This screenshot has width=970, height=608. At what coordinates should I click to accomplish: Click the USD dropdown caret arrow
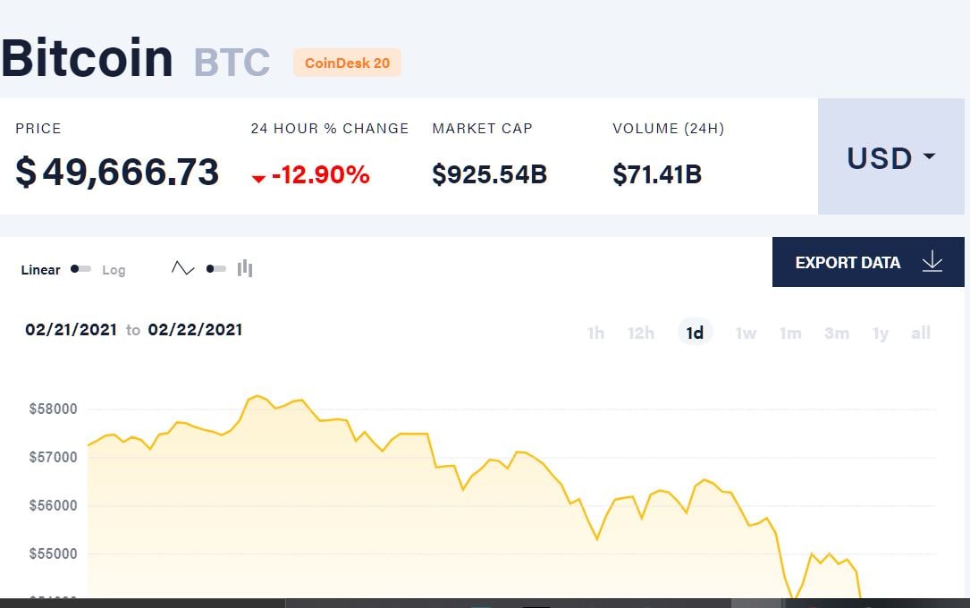pyautogui.click(x=929, y=156)
